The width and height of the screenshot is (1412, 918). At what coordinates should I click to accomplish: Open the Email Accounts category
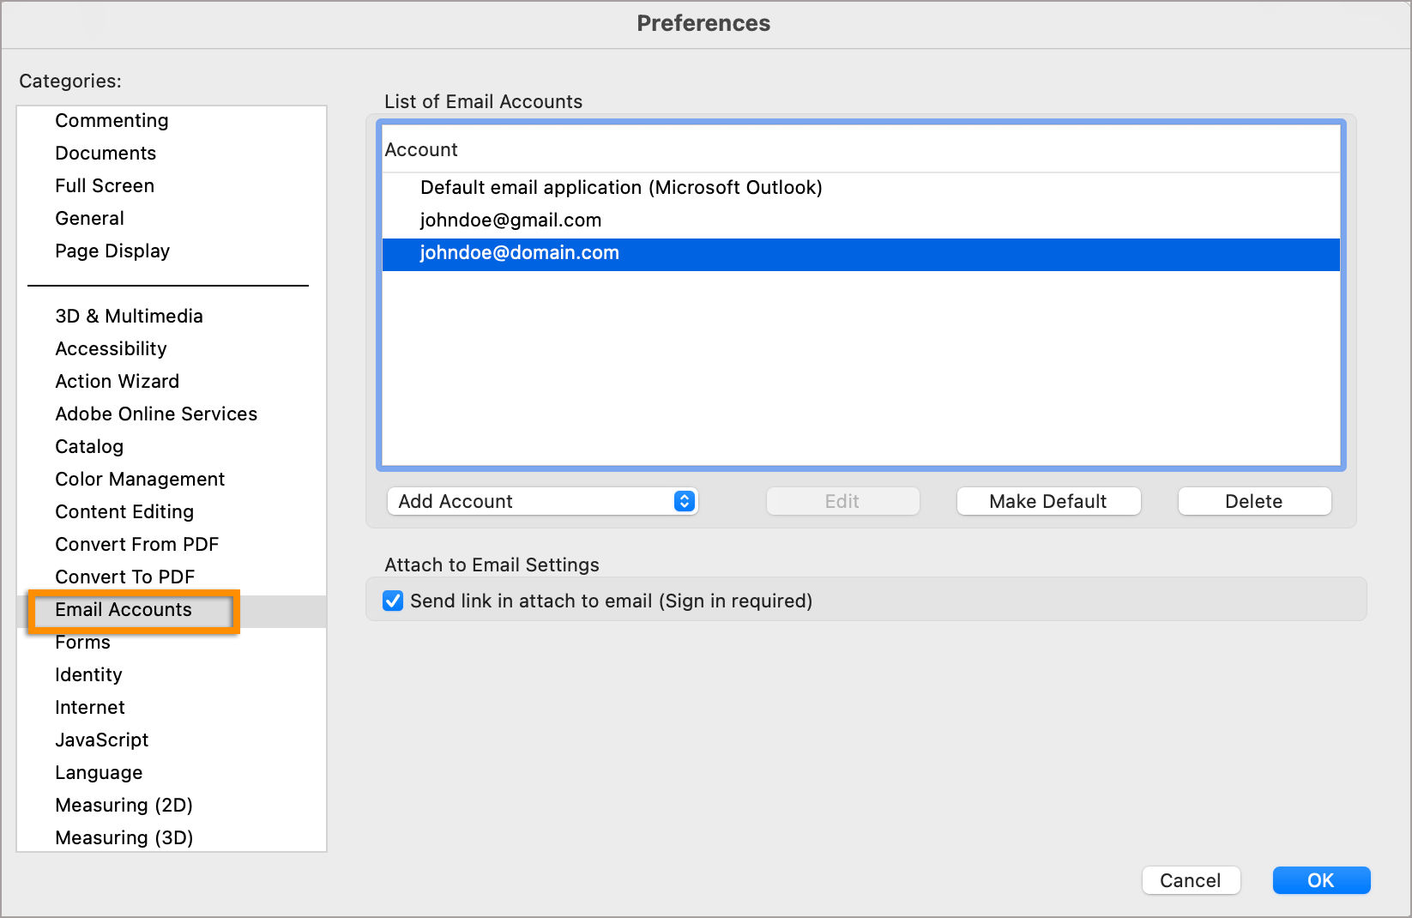[124, 609]
